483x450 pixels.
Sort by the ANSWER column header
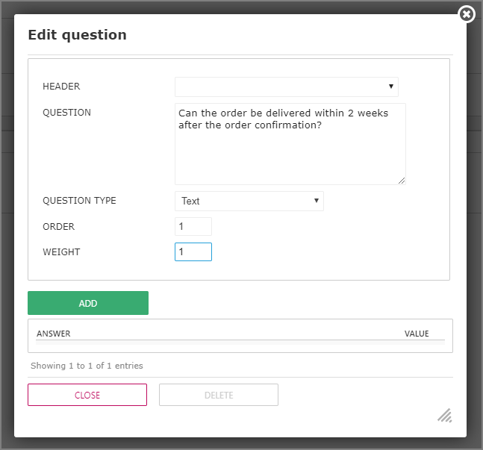[54, 334]
